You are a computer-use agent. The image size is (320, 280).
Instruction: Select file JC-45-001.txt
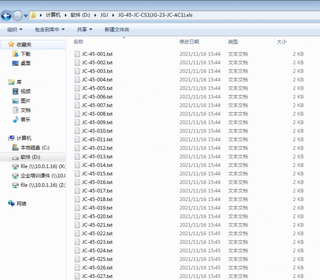(x=97, y=54)
